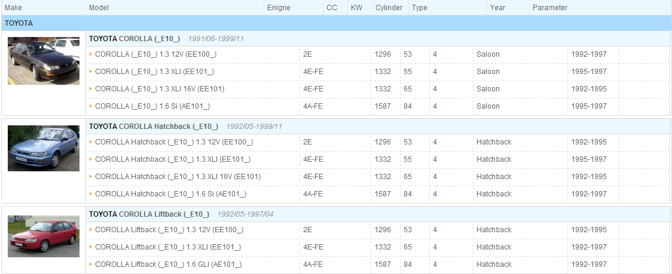The width and height of the screenshot is (672, 274).
Task: Click date range 1992/05-1999/11 in Hatchback heading
Action: pyautogui.click(x=254, y=127)
